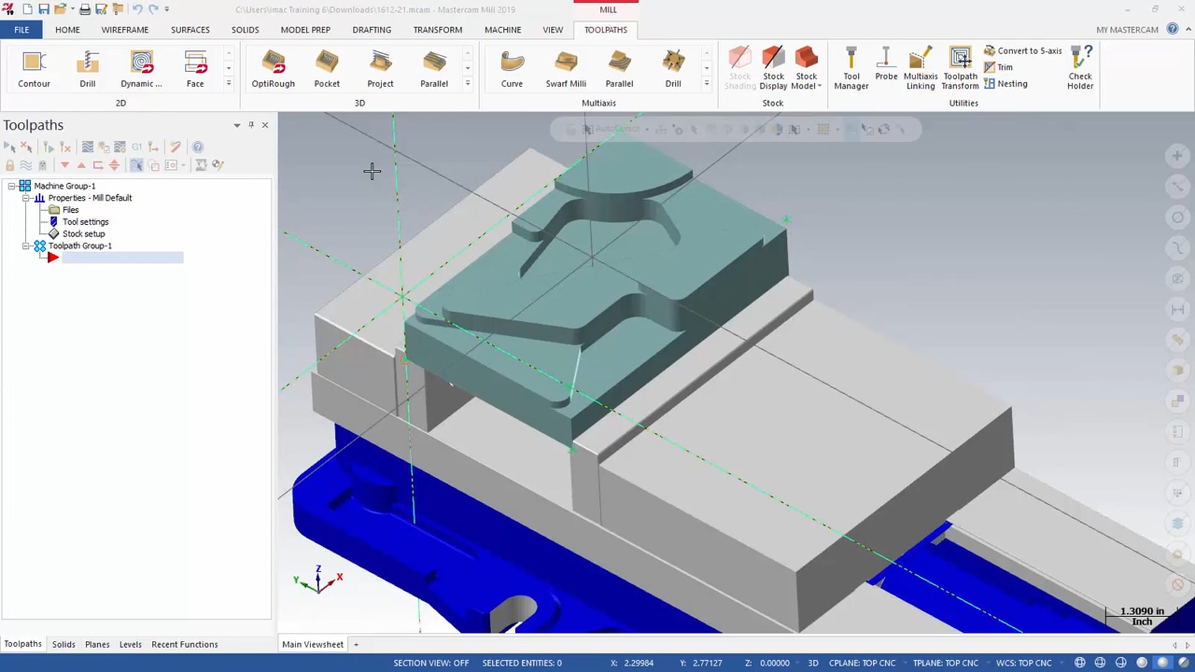Click the Convert to 5-axis button
The image size is (1195, 672).
point(1024,50)
